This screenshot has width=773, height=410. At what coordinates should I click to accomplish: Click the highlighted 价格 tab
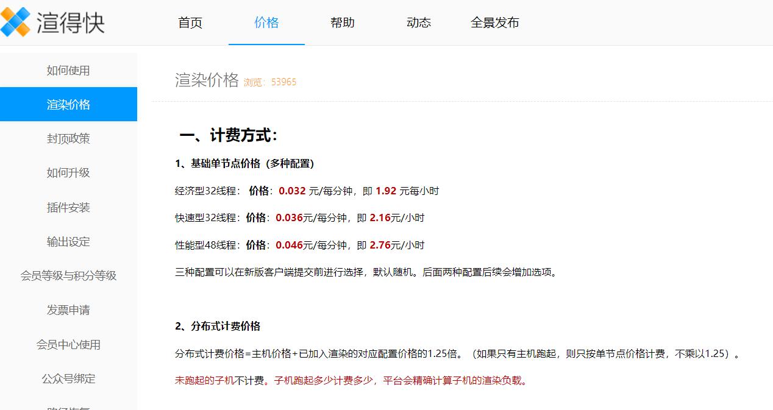tap(266, 22)
